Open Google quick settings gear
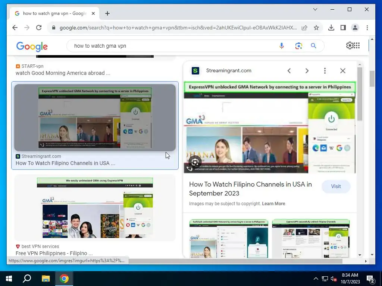Image resolution: width=382 pixels, height=286 pixels. pyautogui.click(x=350, y=45)
